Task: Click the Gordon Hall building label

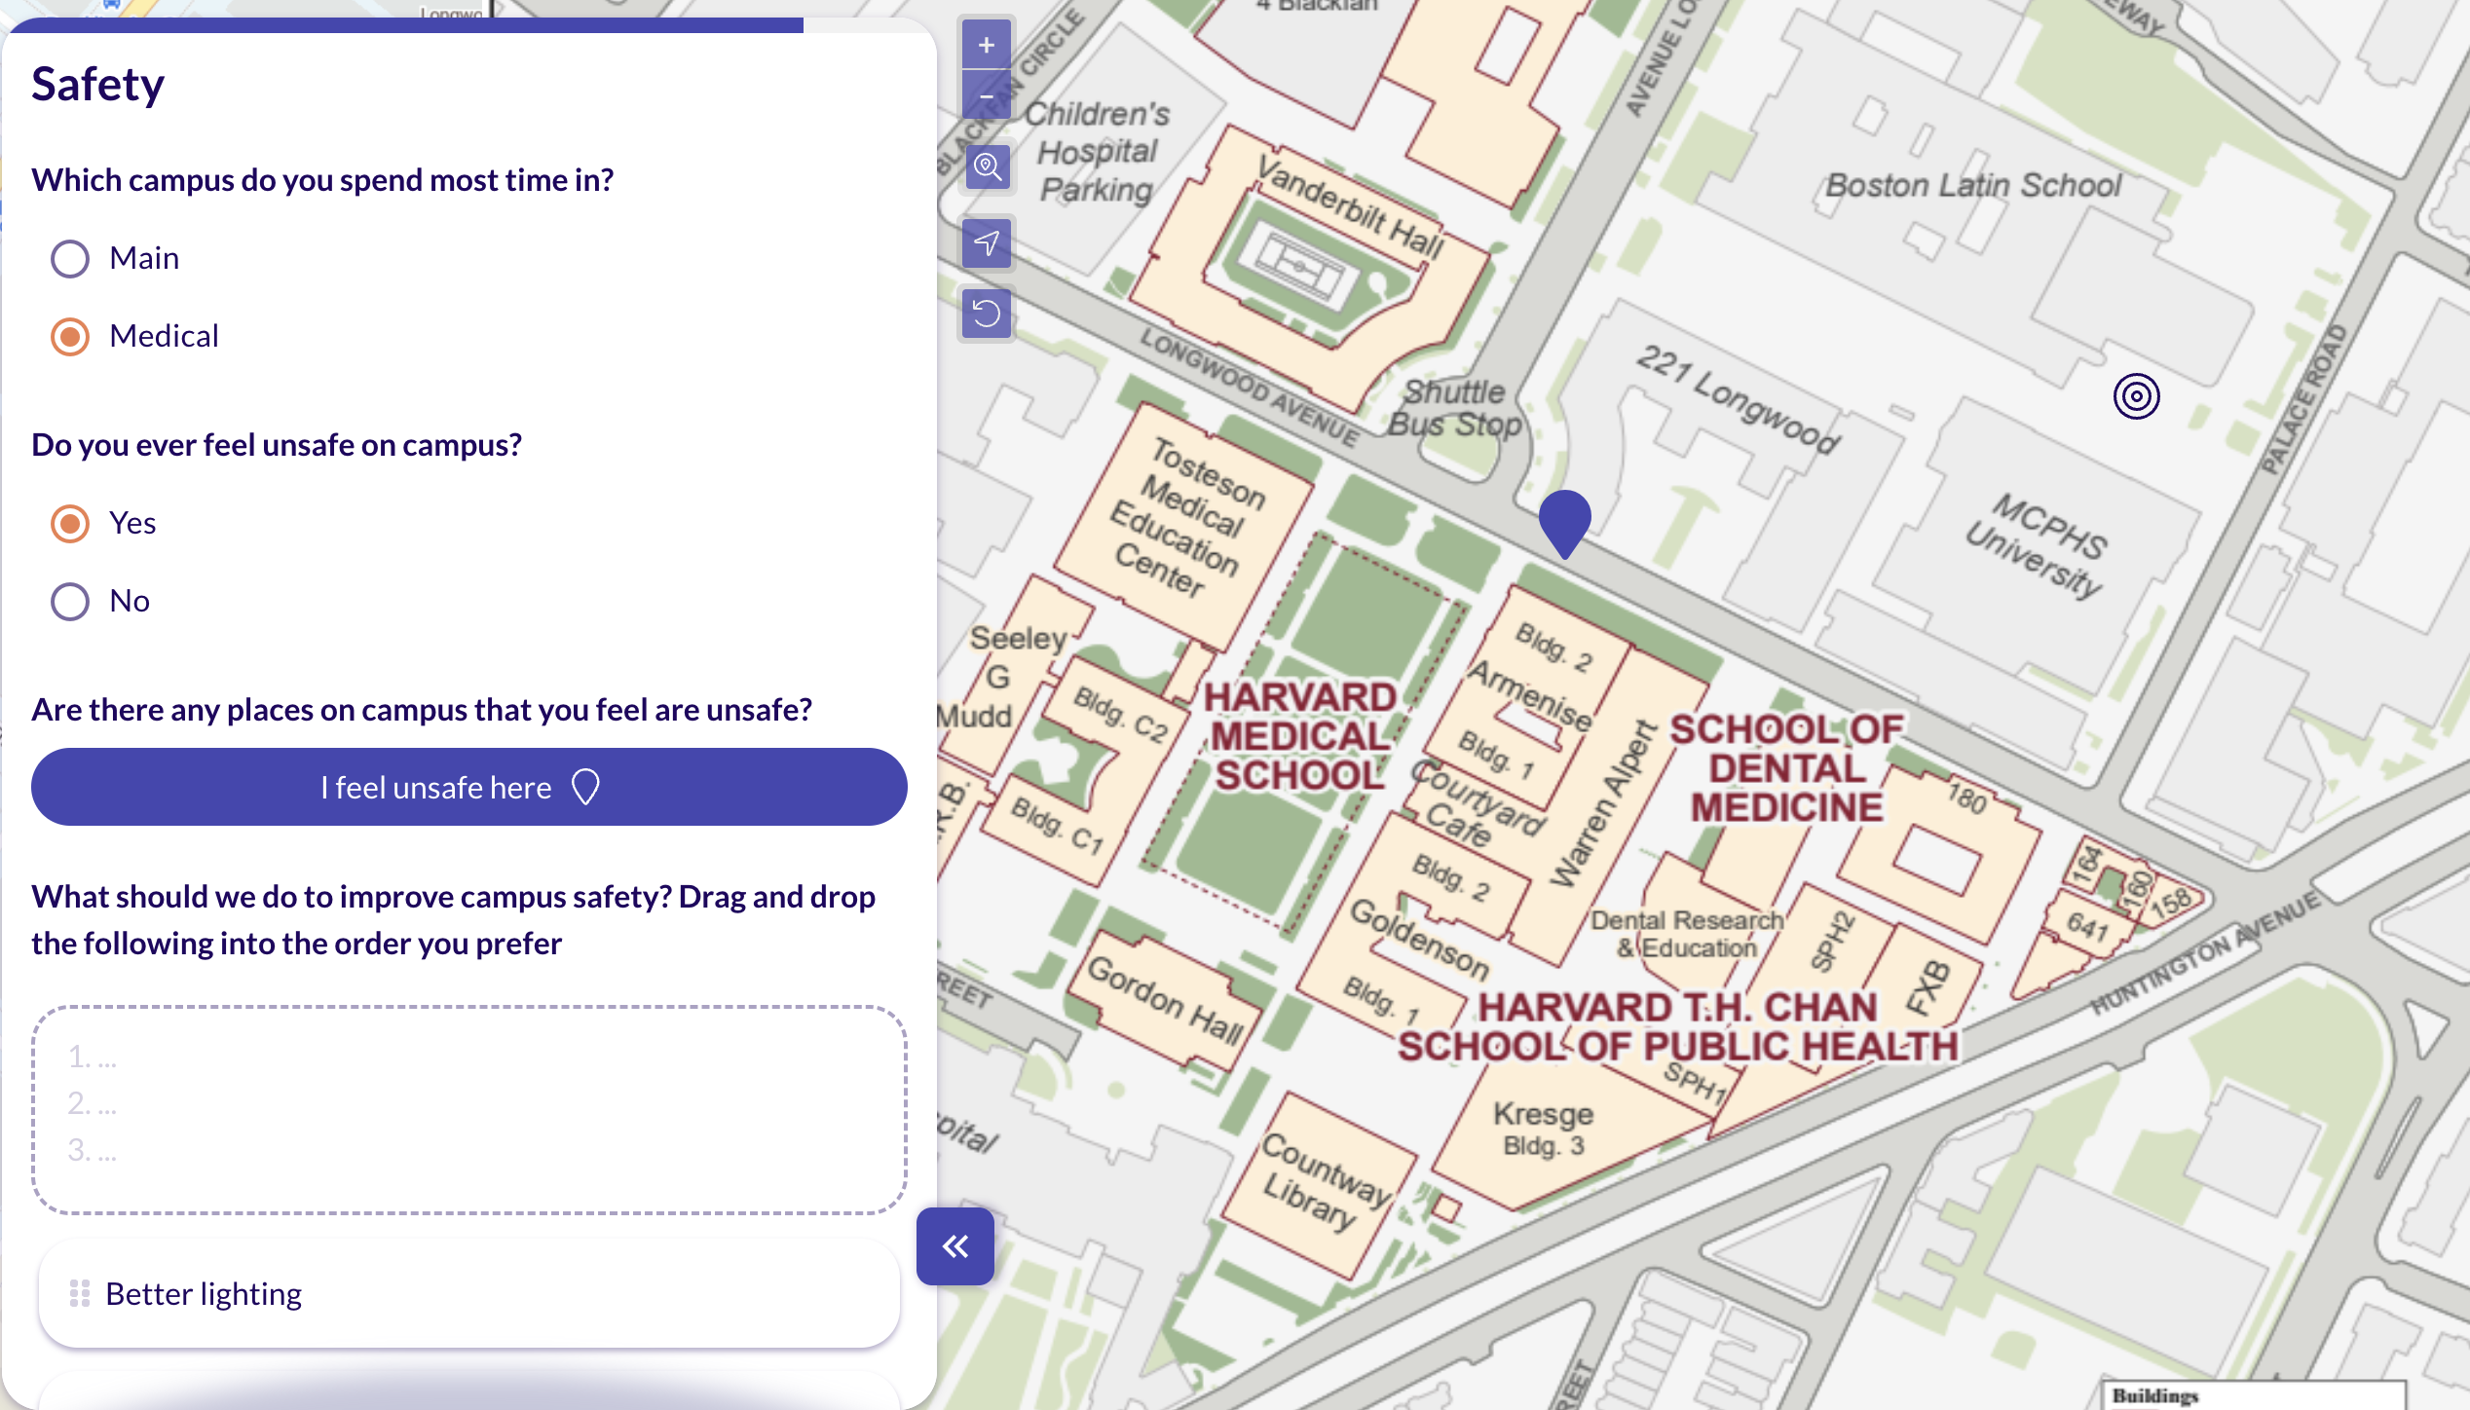Action: pyautogui.click(x=1166, y=999)
